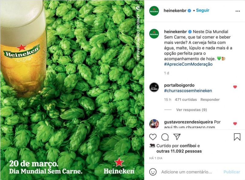Open portalboigordo profile picture
245x180 pixels.
click(x=154, y=87)
